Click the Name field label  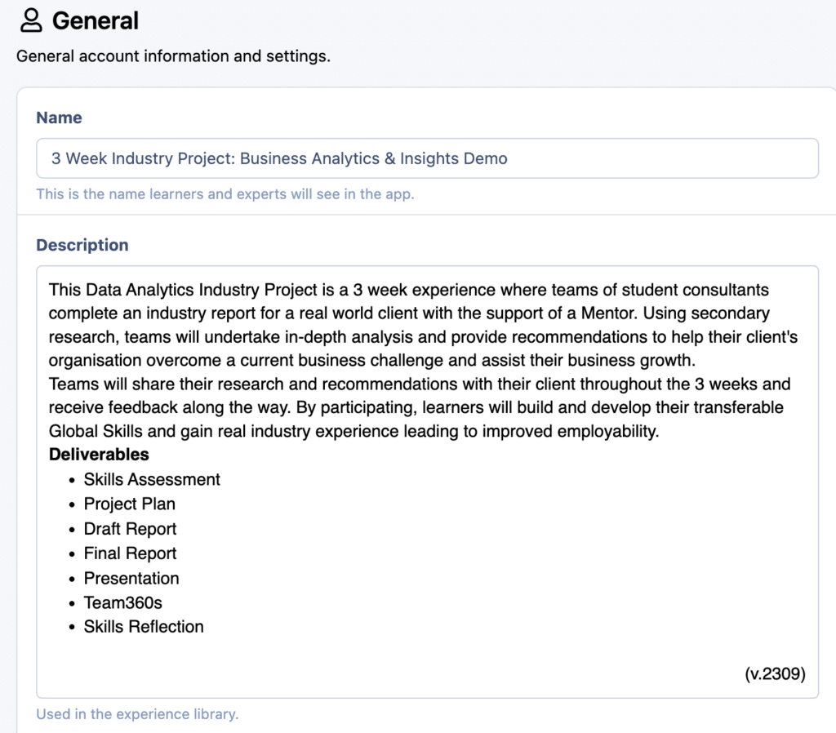tap(59, 118)
